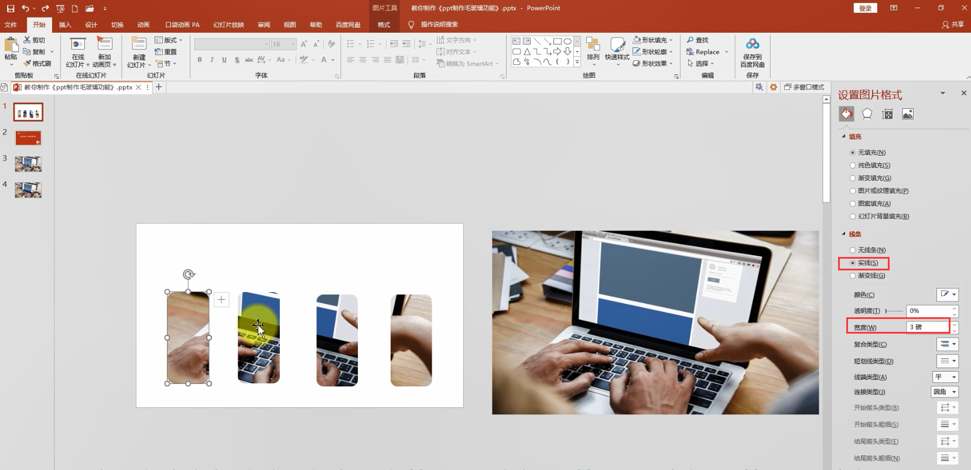Click the Transparency 0% input field
Viewport: 971px width, 470px height.
[928, 311]
